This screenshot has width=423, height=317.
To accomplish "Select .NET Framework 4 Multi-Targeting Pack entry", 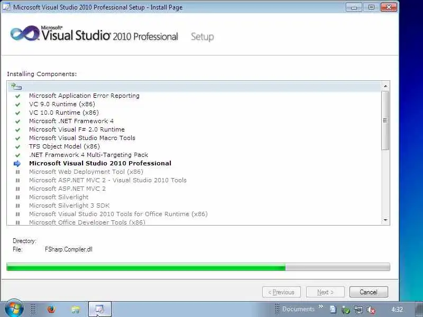I will point(88,155).
